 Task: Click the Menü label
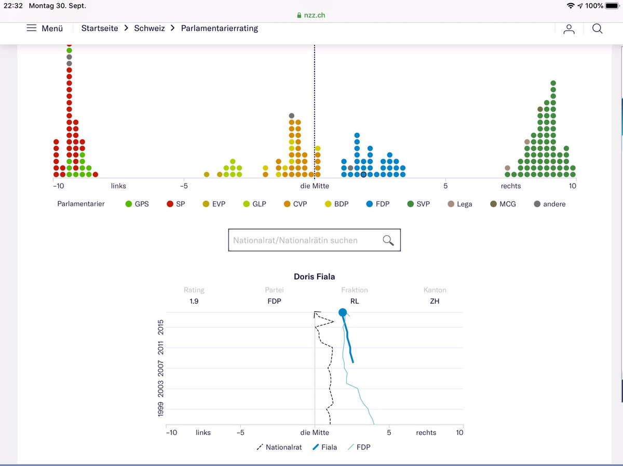pyautogui.click(x=52, y=29)
